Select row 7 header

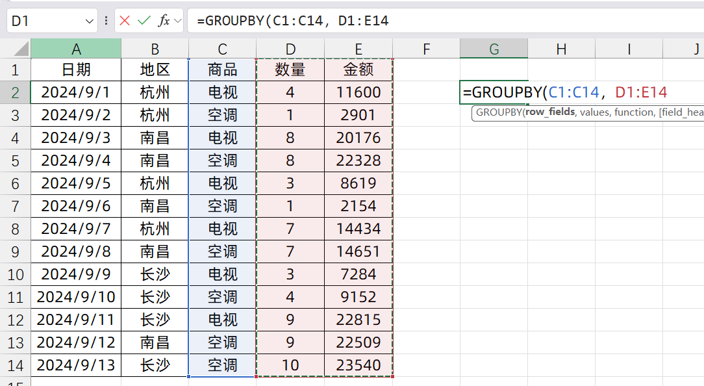pos(15,206)
